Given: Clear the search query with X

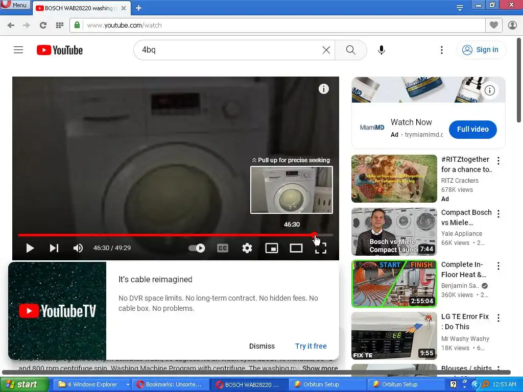Looking at the screenshot, I should click(x=326, y=50).
